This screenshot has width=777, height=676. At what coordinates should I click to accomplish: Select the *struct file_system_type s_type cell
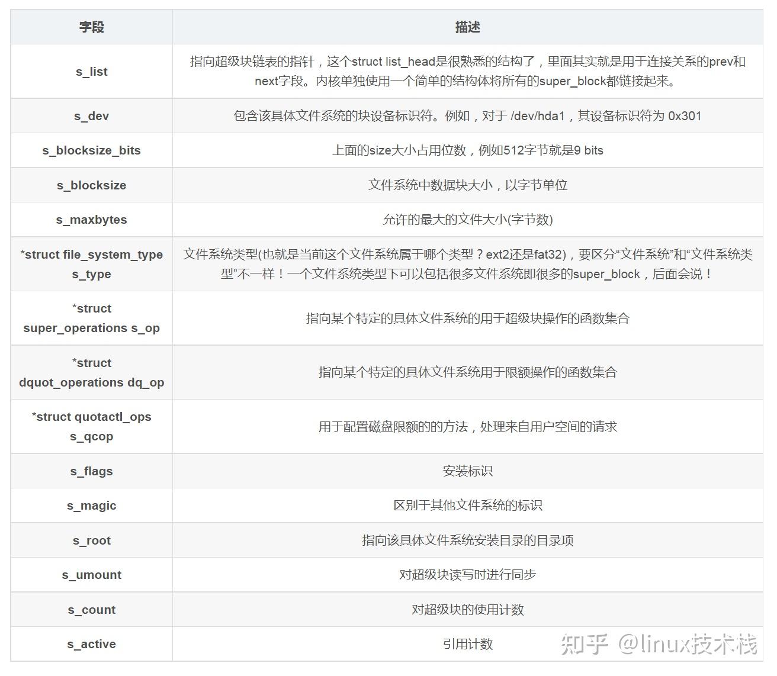tap(91, 264)
